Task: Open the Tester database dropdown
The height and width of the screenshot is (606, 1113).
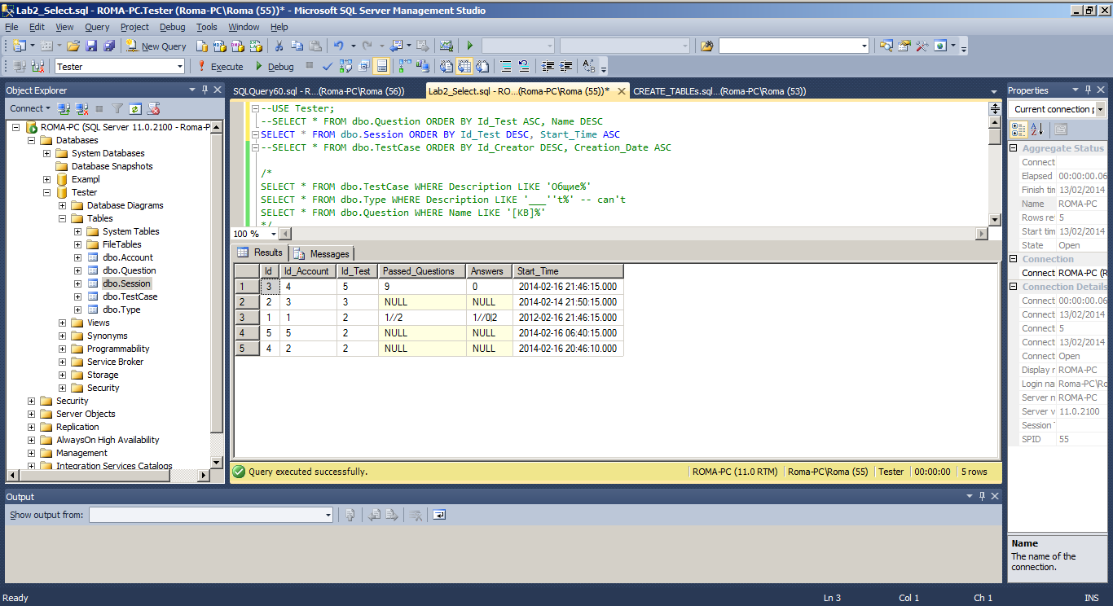Action: [x=178, y=67]
